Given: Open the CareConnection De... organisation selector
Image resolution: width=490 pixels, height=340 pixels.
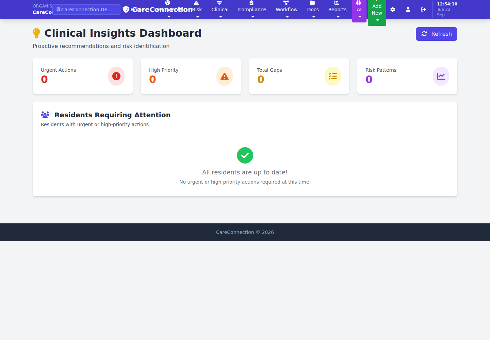Looking at the screenshot, I should click(86, 10).
